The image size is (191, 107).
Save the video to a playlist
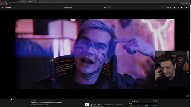(x=119, y=105)
